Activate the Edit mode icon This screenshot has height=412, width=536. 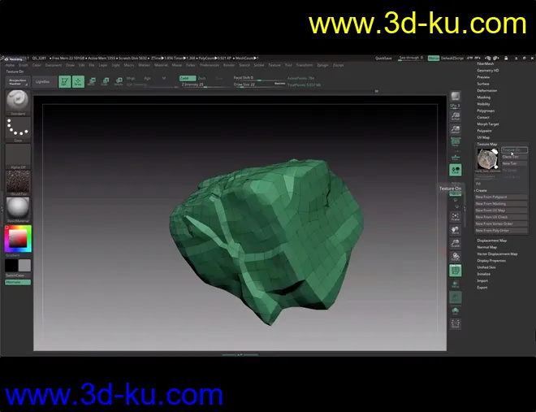[x=65, y=81]
